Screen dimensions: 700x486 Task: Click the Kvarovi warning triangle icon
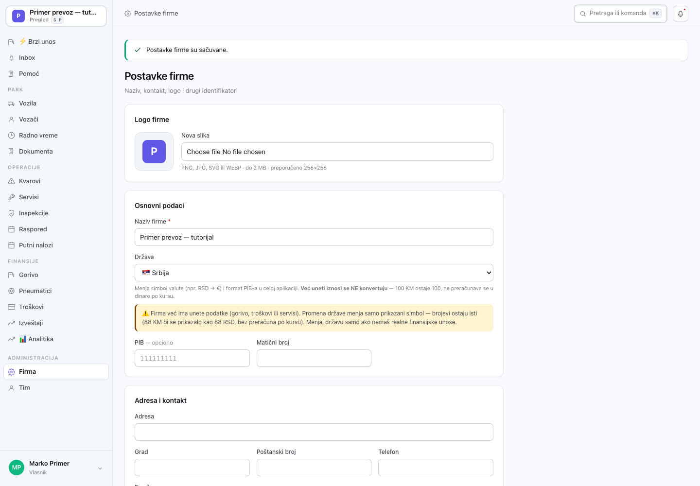point(11,181)
